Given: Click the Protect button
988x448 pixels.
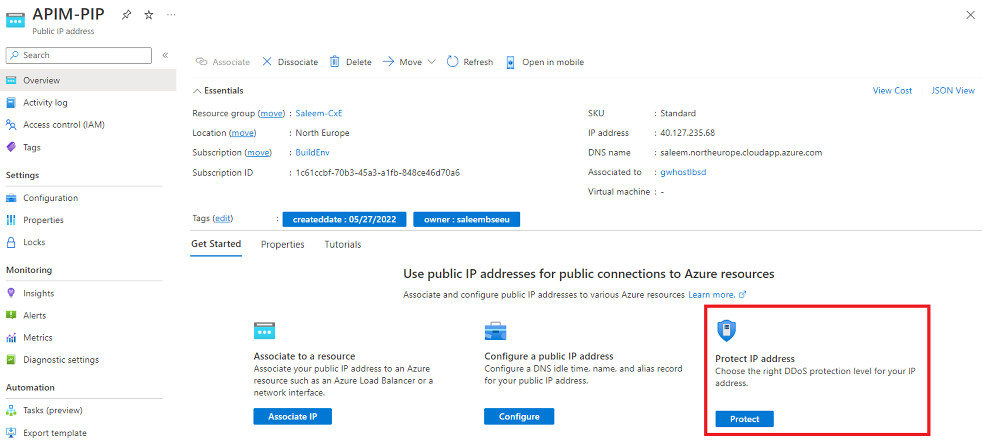Looking at the screenshot, I should click(744, 419).
